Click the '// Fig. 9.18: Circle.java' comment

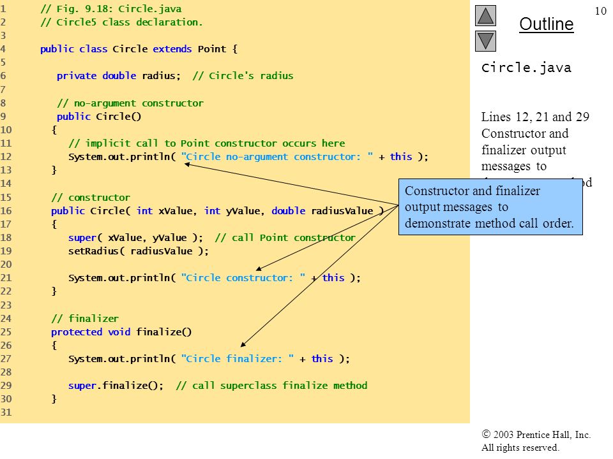coord(111,8)
